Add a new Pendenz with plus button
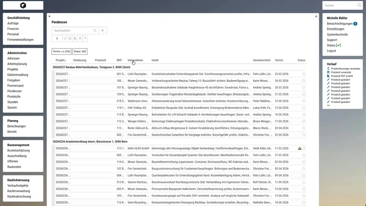 (x=102, y=30)
